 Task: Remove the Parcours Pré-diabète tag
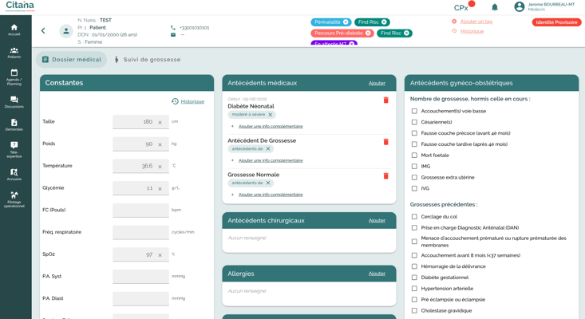coord(368,33)
